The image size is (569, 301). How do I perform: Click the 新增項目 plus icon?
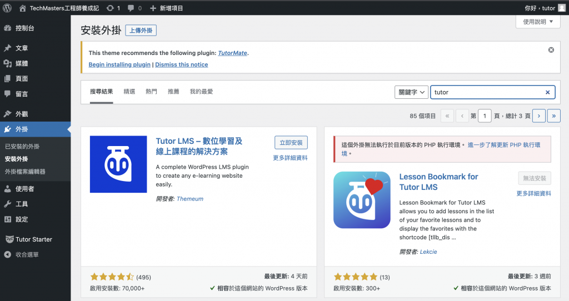coord(153,8)
